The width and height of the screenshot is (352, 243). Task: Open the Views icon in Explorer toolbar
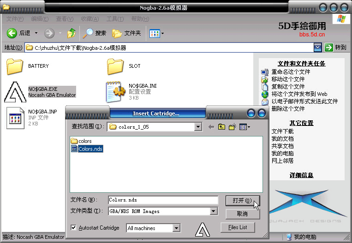(155, 34)
